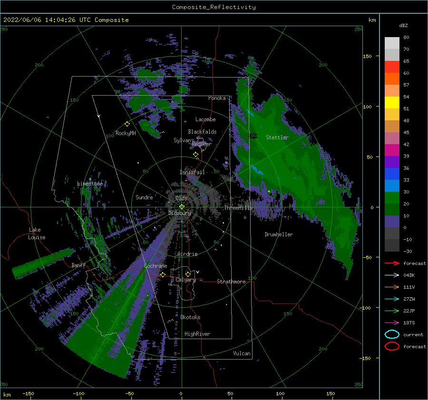The image size is (428, 400).
Task: Select the 45 dBZ tan swatch
Action: point(392,126)
